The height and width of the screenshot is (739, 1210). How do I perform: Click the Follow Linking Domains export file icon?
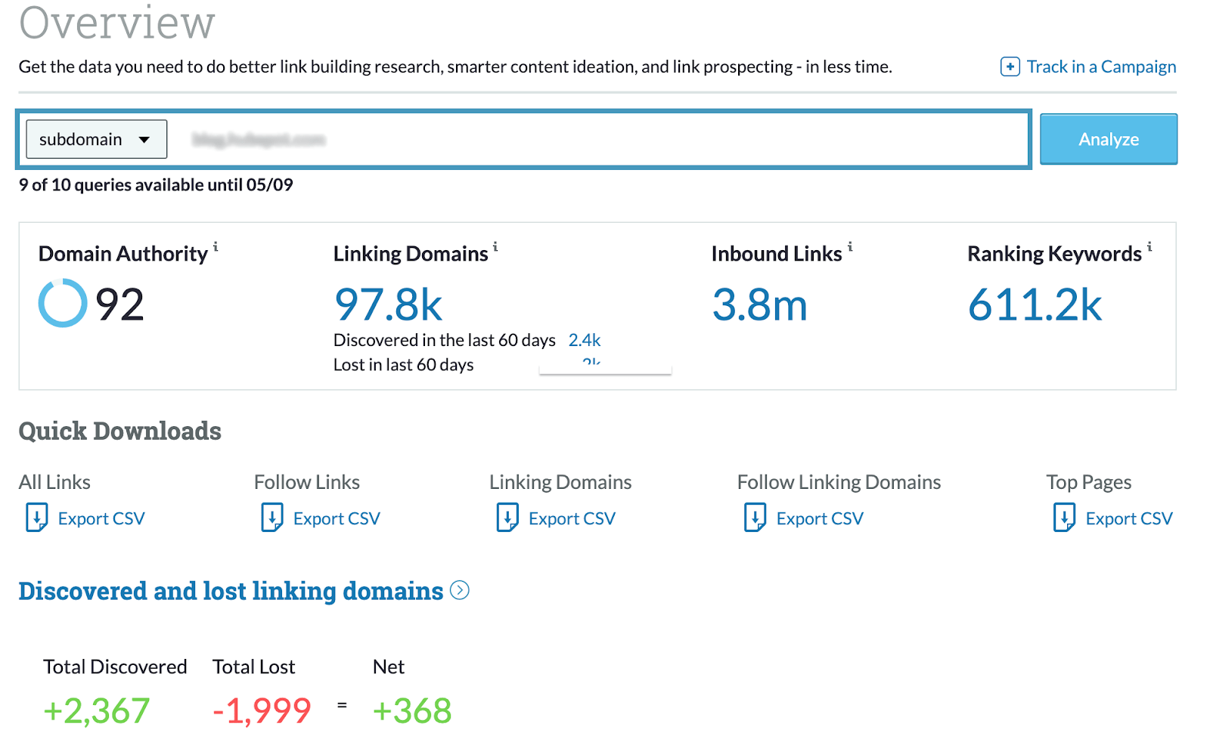pyautogui.click(x=754, y=518)
